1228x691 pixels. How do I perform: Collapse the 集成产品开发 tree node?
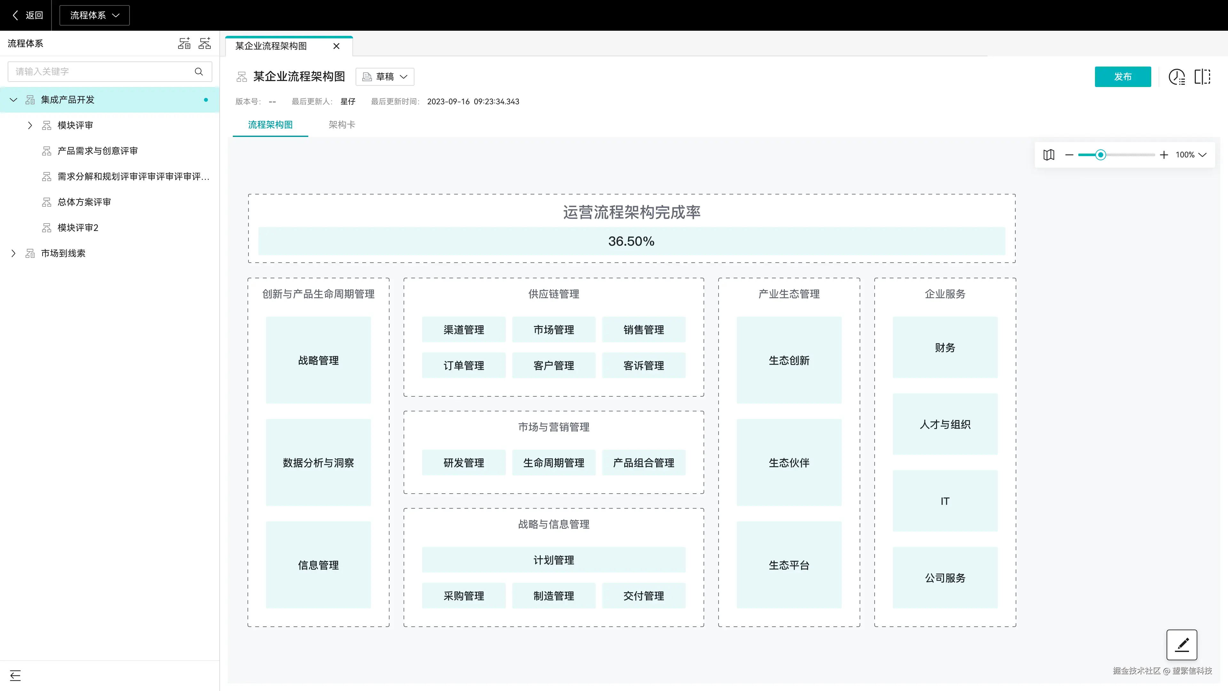(x=13, y=100)
